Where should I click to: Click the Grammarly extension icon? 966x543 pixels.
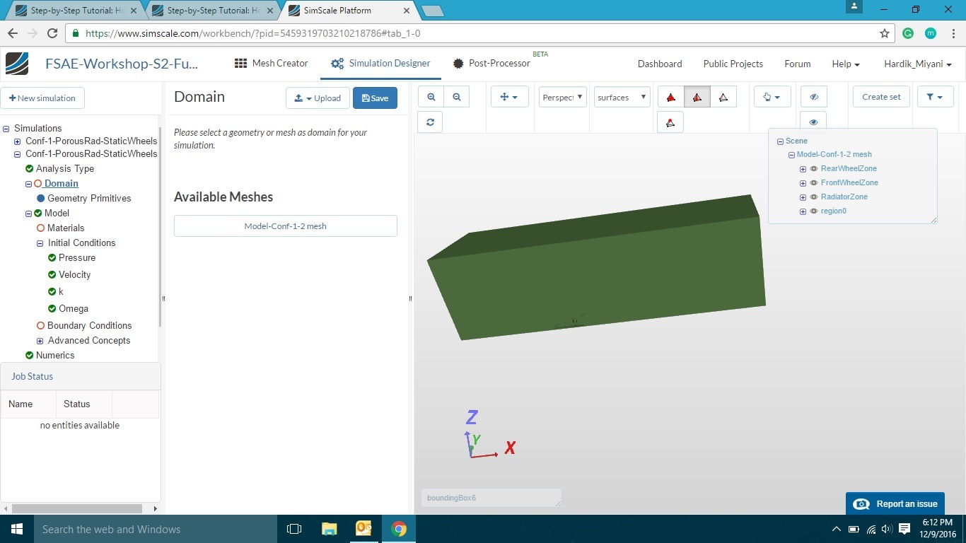[909, 33]
